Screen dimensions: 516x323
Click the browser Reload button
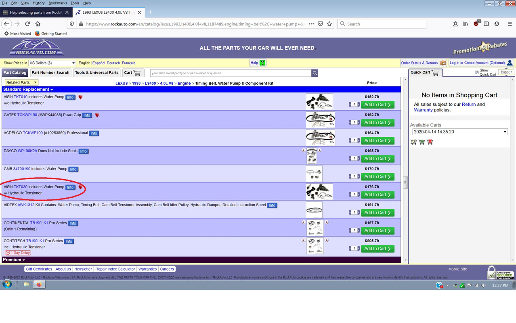point(27,24)
